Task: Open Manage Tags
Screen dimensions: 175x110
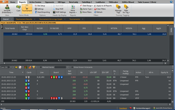Action: (x=118, y=9)
